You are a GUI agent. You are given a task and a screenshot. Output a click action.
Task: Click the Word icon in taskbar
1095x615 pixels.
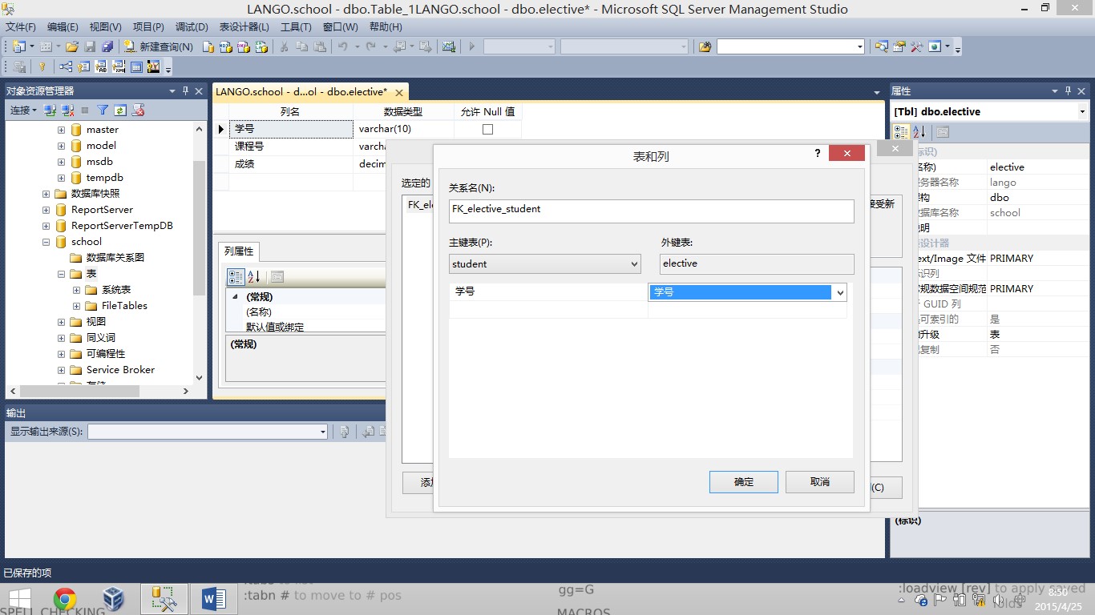pyautogui.click(x=213, y=599)
